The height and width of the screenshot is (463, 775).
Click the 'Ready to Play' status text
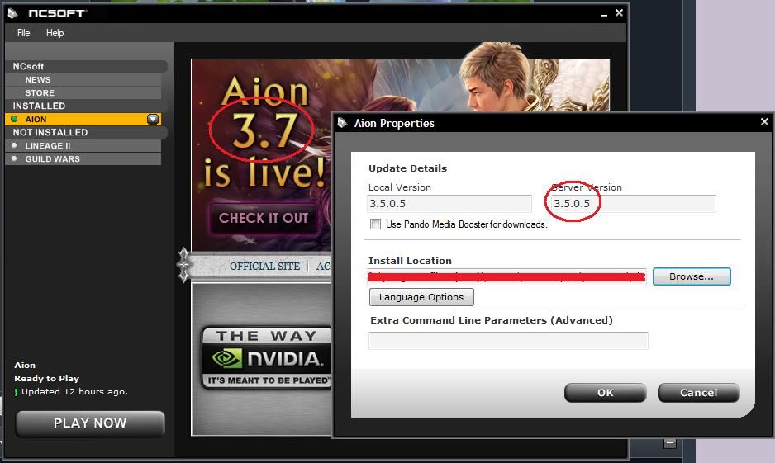(47, 378)
